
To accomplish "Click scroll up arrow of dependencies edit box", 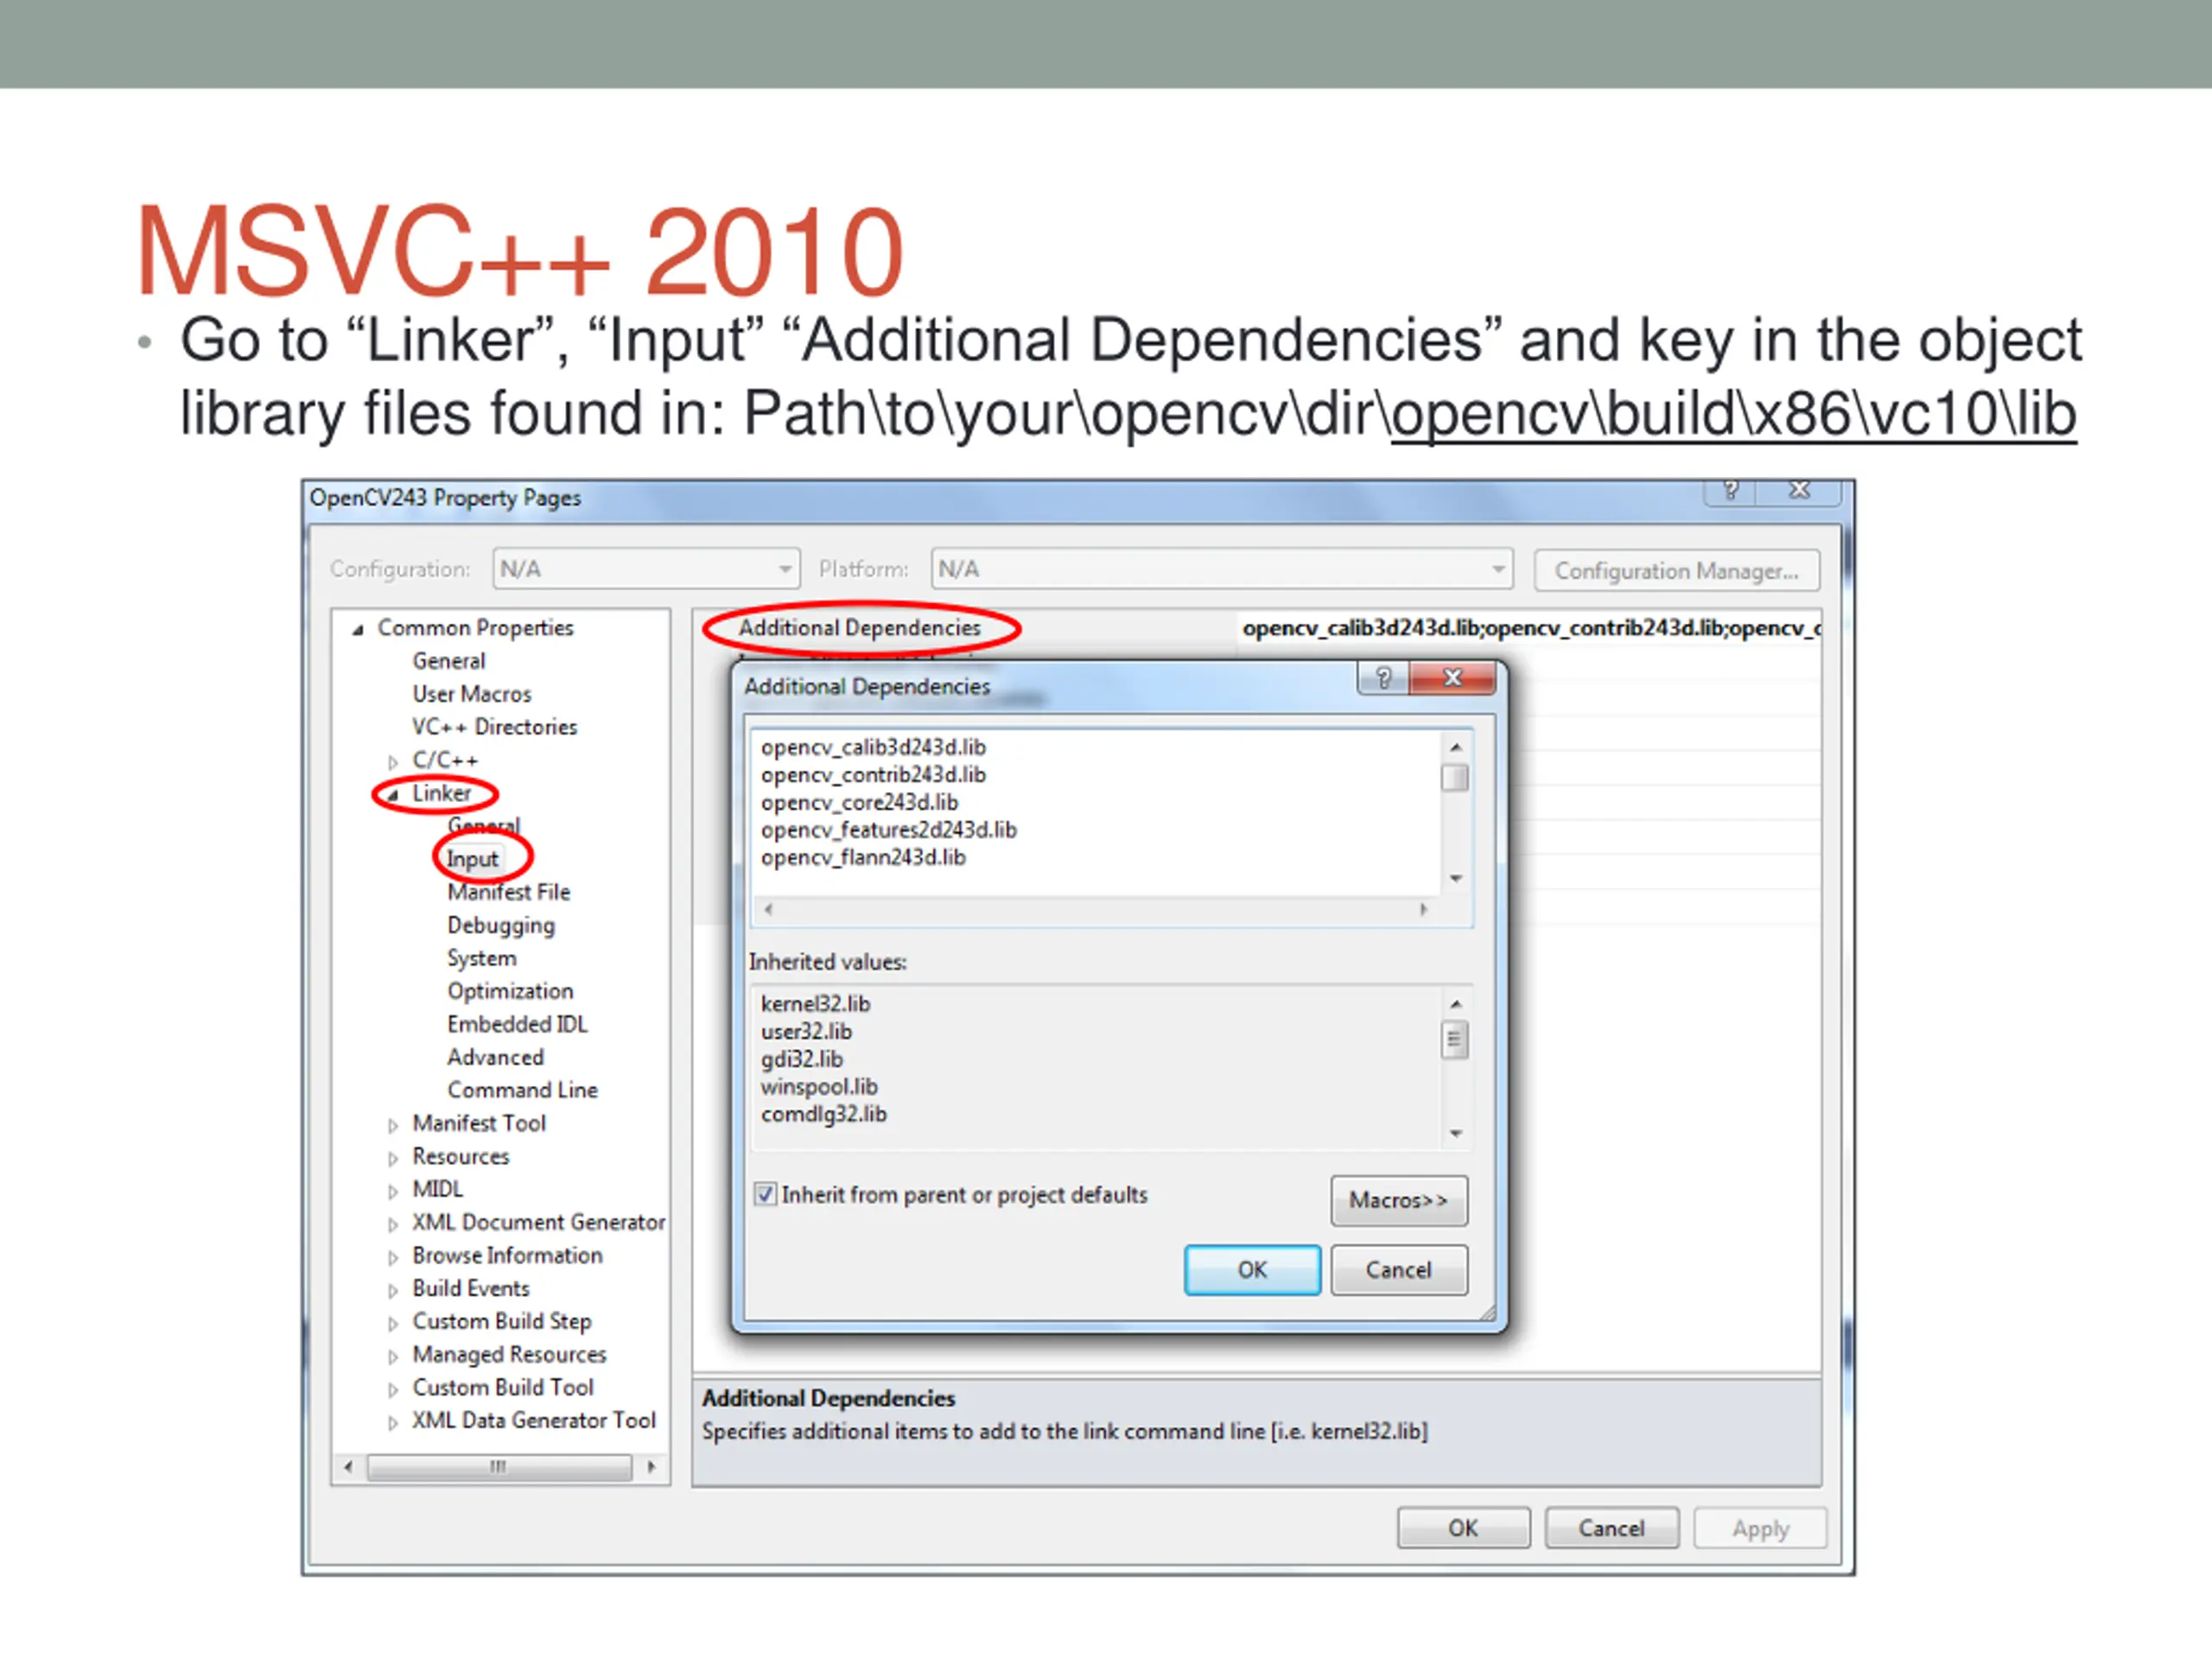I will click(x=1456, y=747).
